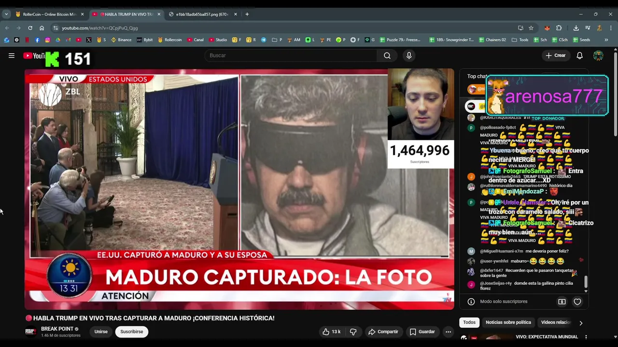618x347 pixels.
Task: Click the address bar URL
Action: [99, 28]
